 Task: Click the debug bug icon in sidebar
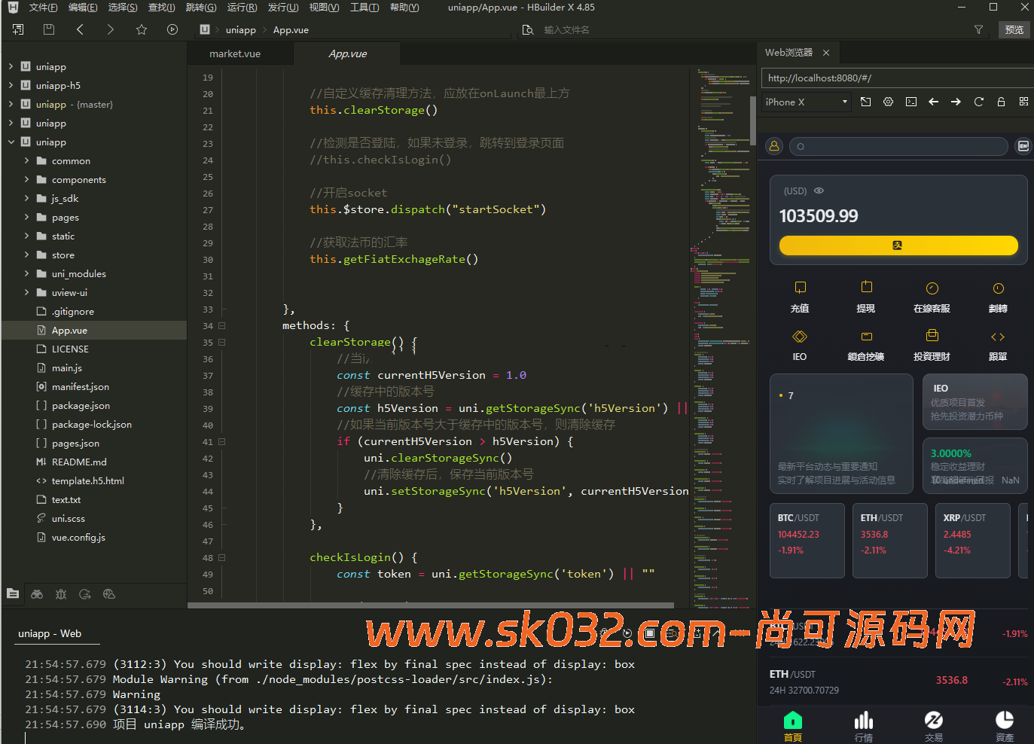tap(61, 594)
